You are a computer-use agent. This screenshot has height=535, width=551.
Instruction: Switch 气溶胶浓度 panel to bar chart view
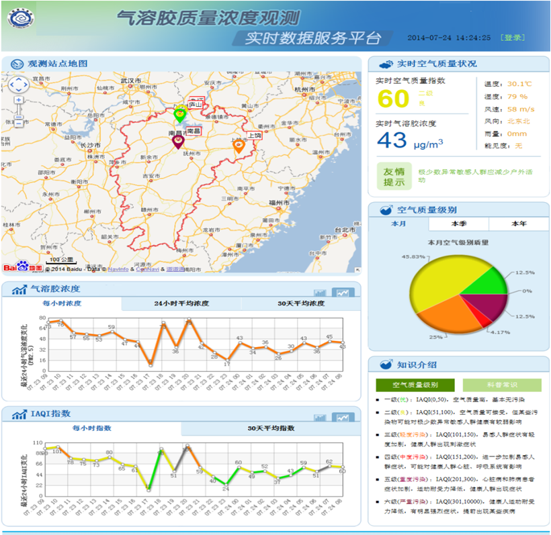(x=319, y=293)
